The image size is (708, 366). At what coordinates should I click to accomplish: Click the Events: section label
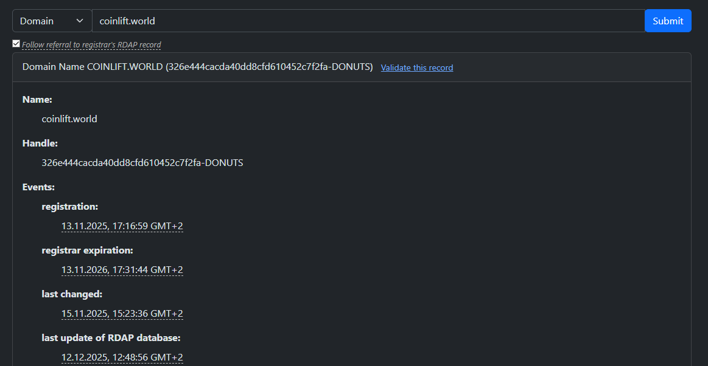[39, 187]
